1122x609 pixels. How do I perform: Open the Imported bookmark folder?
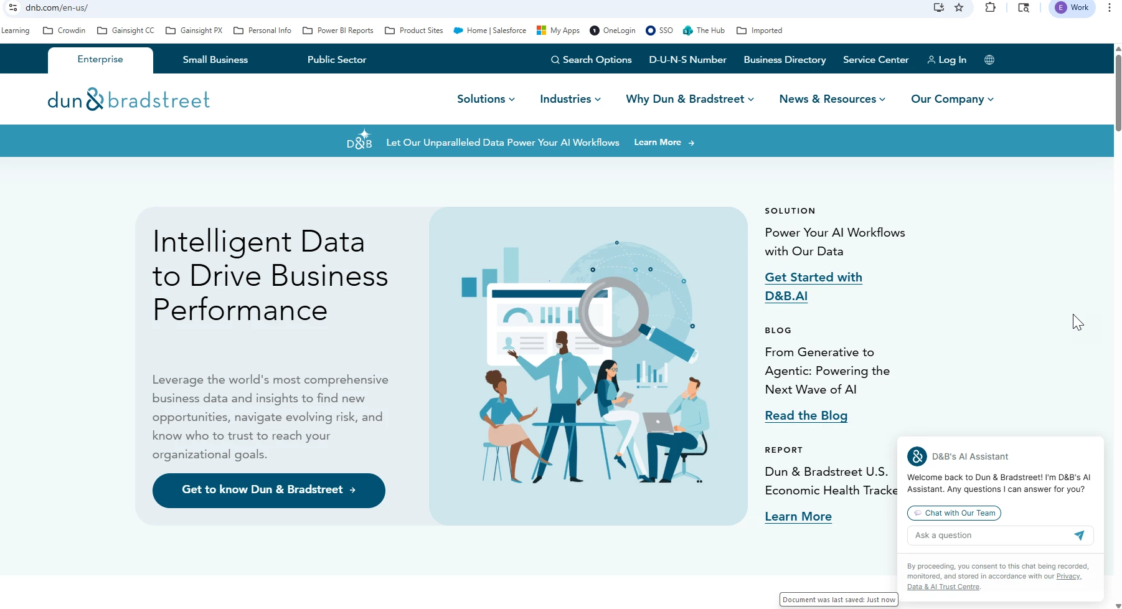760,31
